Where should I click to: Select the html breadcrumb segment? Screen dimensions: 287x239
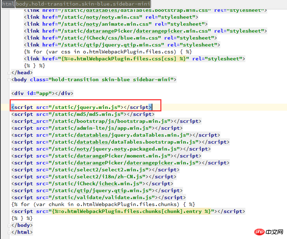[8, 4]
